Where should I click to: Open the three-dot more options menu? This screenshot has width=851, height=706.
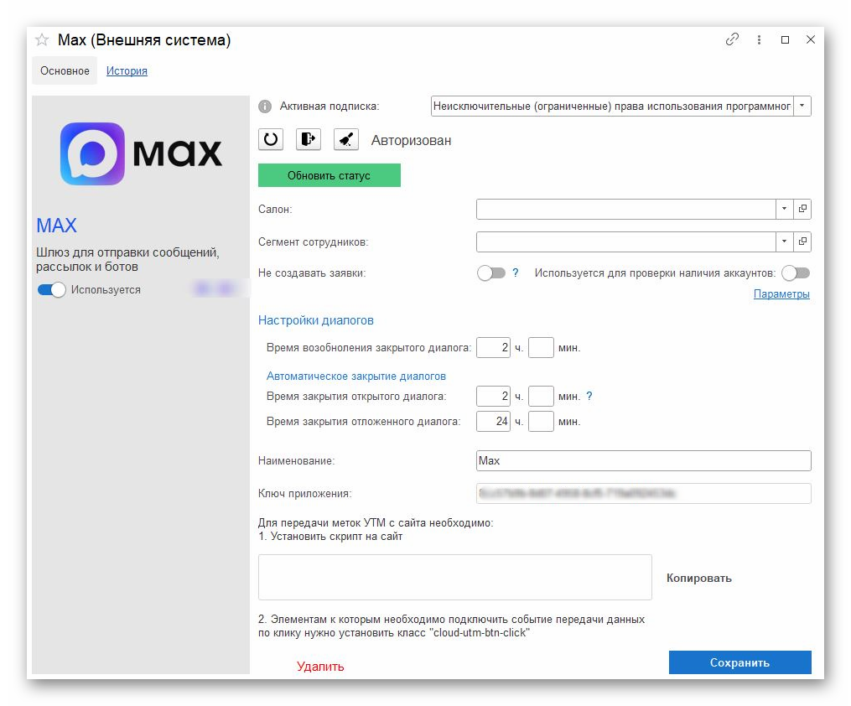point(759,39)
